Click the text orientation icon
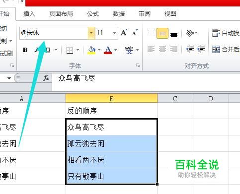Viewport: 240px width, 194px height. (190, 33)
